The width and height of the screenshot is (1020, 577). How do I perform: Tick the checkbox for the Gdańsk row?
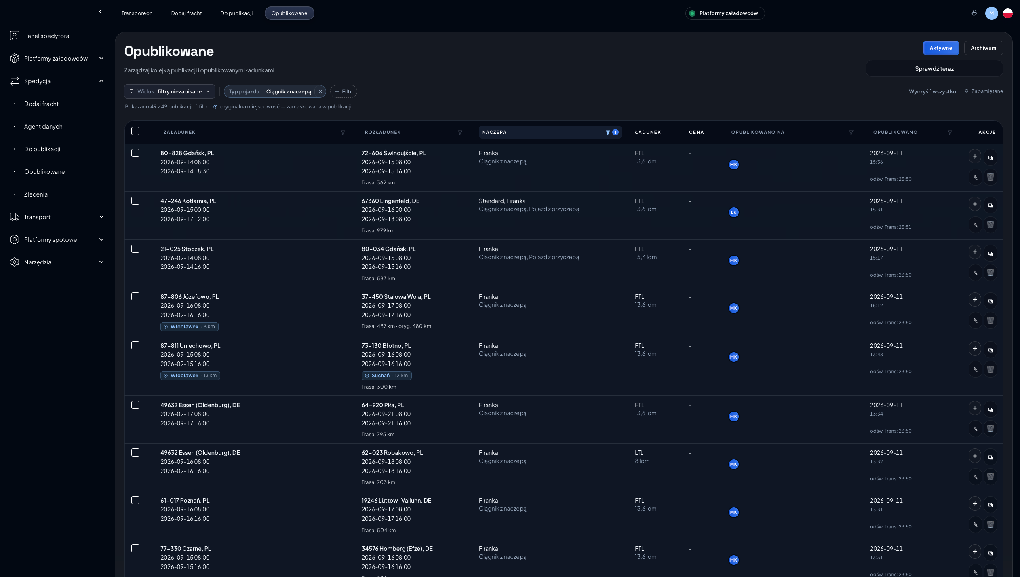coord(135,153)
